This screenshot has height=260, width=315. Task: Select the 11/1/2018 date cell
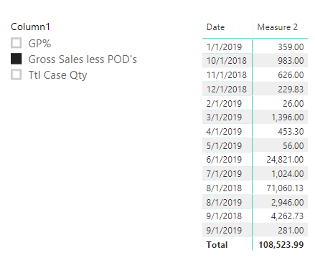pos(227,75)
